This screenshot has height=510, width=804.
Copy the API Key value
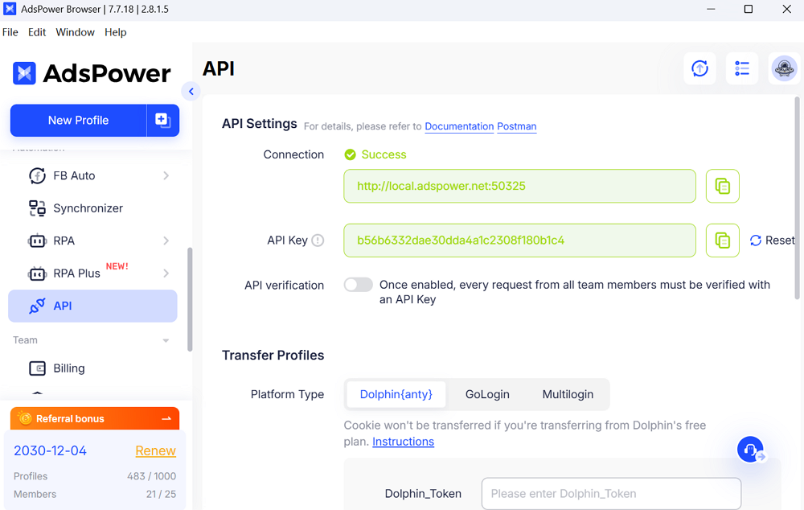point(722,240)
